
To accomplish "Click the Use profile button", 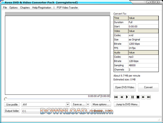I will click(12, 105).
